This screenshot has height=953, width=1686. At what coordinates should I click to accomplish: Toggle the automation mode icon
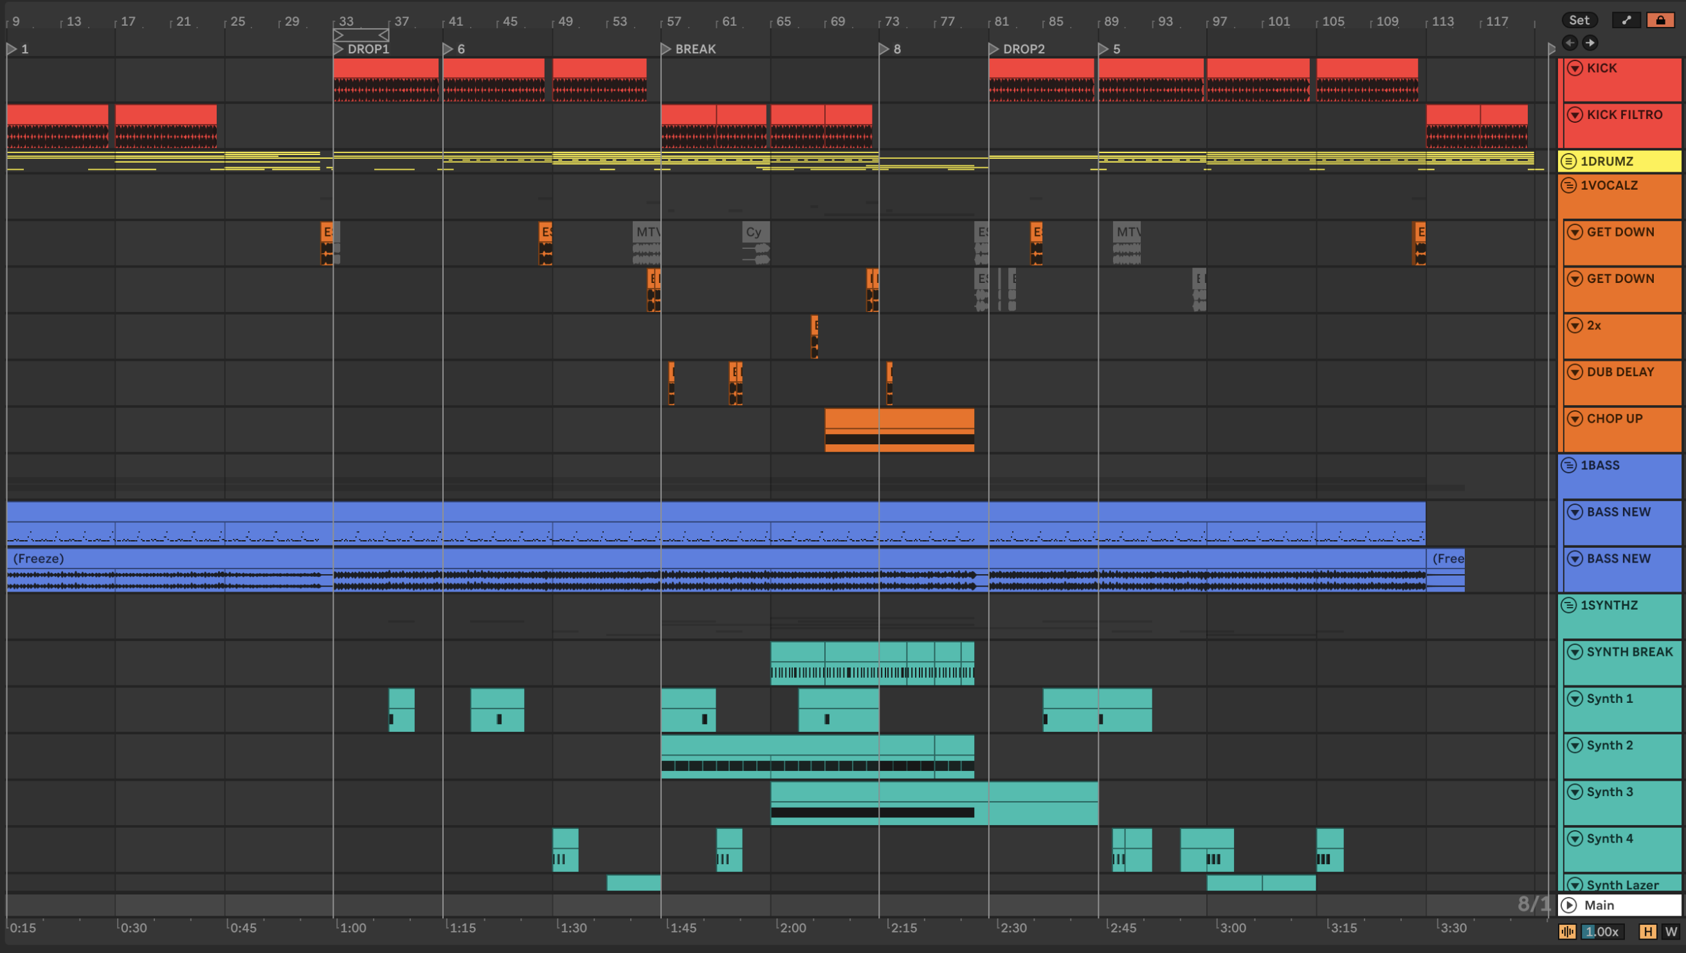click(x=1626, y=21)
